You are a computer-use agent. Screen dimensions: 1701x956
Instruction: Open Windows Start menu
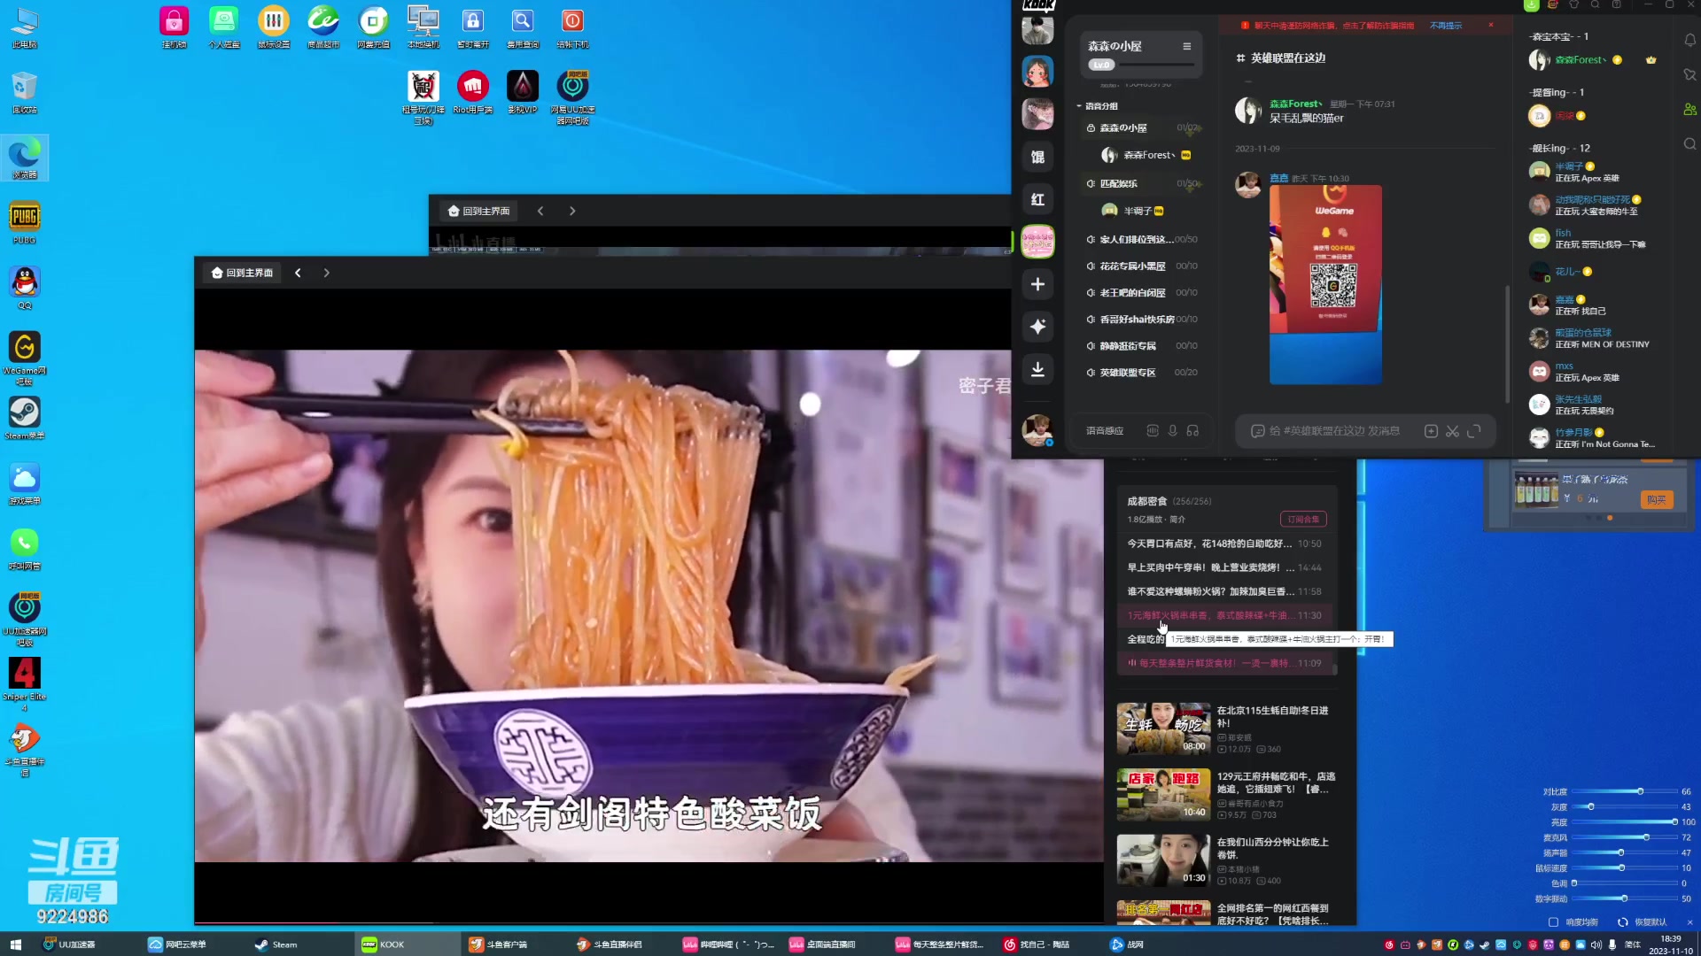click(x=15, y=944)
